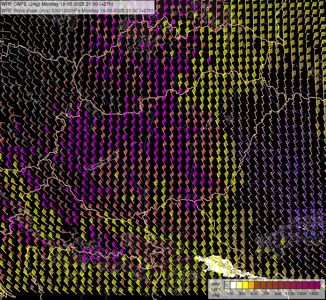Click the legend value 700

[x=266, y=294]
